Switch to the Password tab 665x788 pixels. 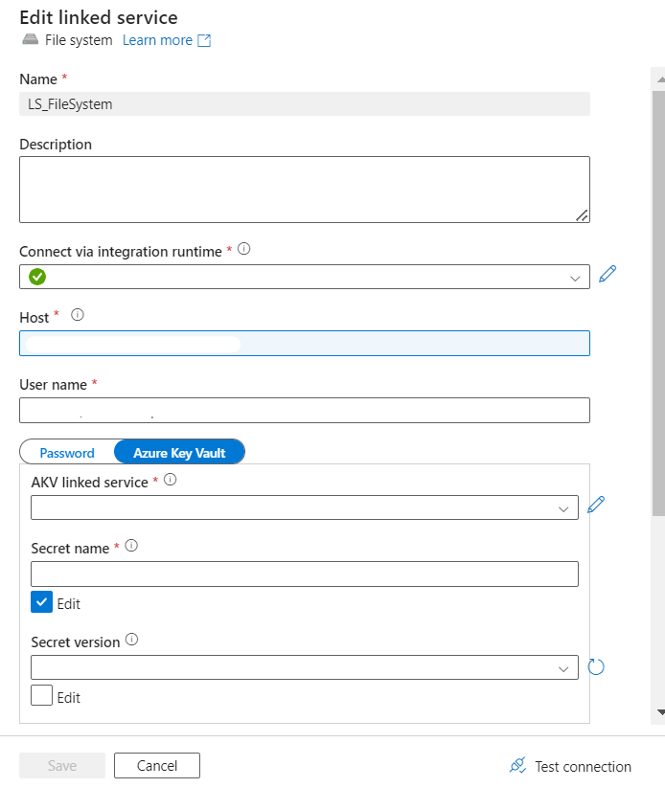(x=67, y=453)
